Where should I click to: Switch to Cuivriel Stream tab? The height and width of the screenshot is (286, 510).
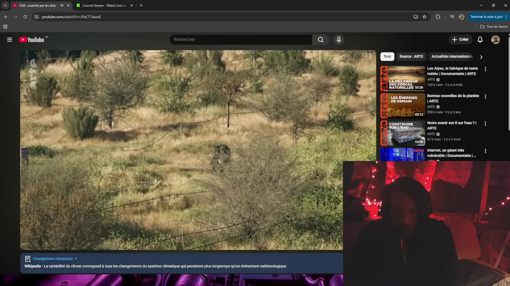(104, 6)
